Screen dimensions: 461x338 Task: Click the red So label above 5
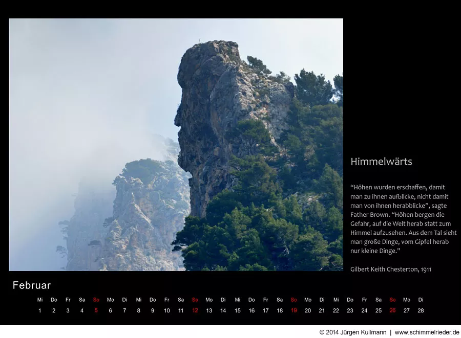click(96, 300)
